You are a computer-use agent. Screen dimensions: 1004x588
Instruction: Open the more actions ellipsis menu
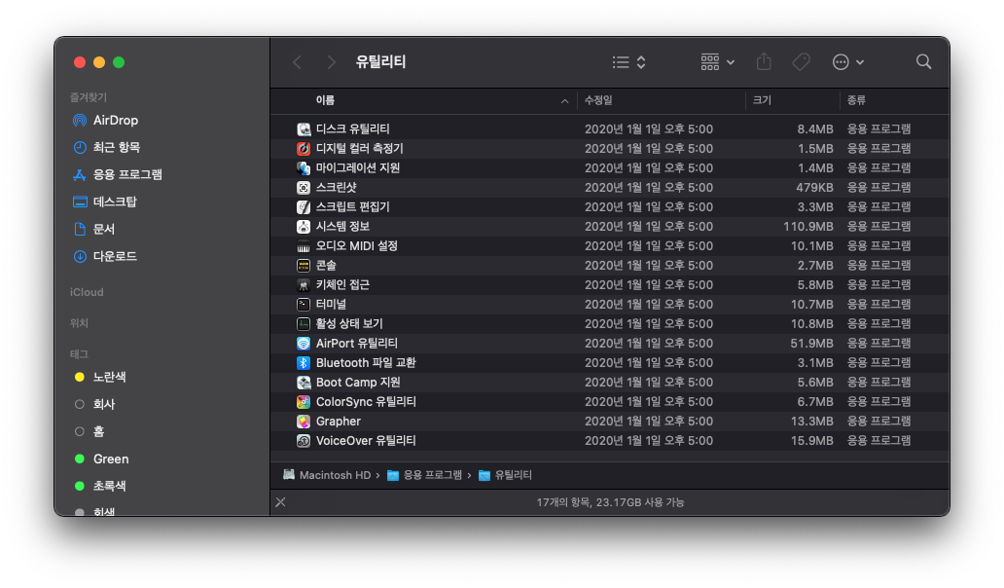[x=847, y=62]
